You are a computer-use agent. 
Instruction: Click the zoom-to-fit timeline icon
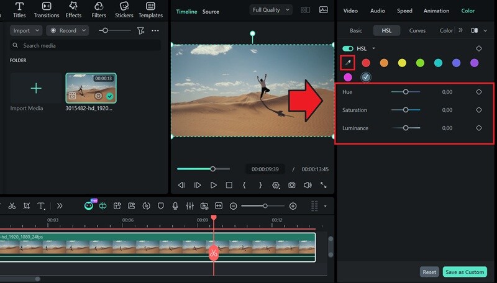tap(219, 206)
